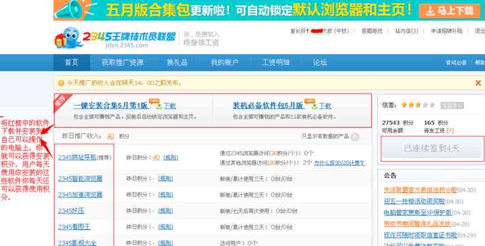Screen dimensions: 485x246
Task: Click the orange info icon in the notice bar
Action: pos(61,83)
